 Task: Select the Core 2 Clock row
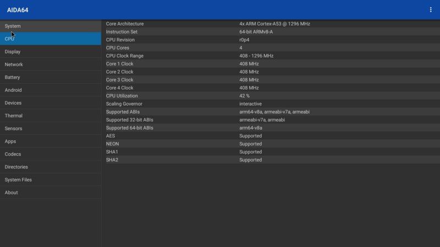(271, 72)
